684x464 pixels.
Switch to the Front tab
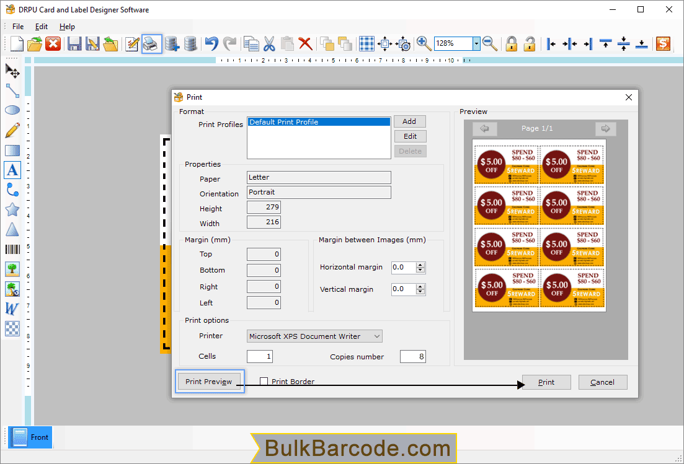click(30, 437)
